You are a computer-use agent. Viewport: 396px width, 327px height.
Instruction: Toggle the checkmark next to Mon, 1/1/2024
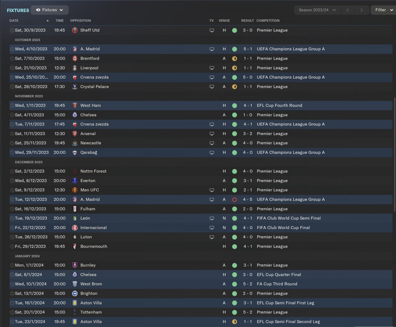(x=12, y=265)
